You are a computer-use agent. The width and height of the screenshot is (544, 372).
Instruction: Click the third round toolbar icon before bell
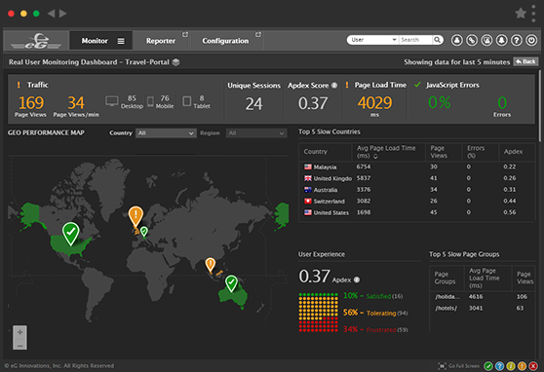(x=486, y=40)
